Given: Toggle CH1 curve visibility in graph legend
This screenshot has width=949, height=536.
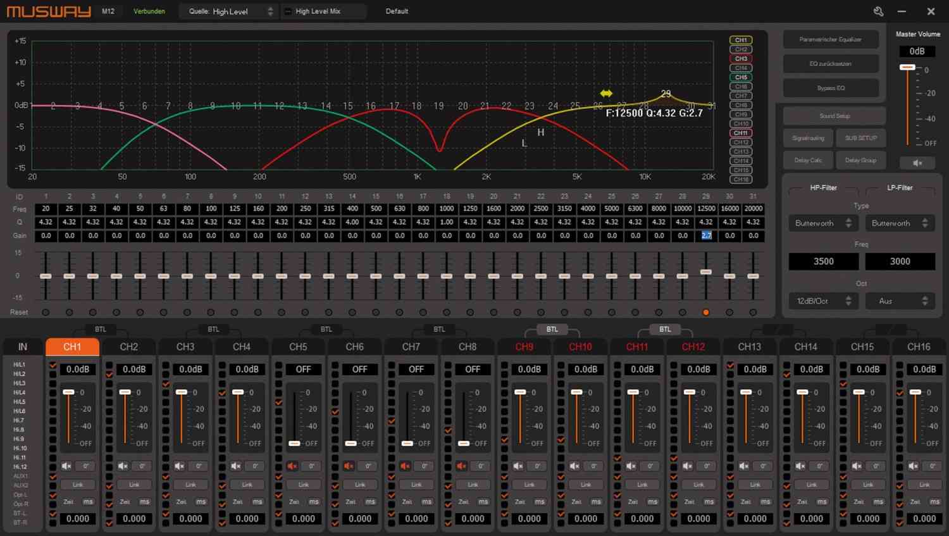Looking at the screenshot, I should 741,40.
